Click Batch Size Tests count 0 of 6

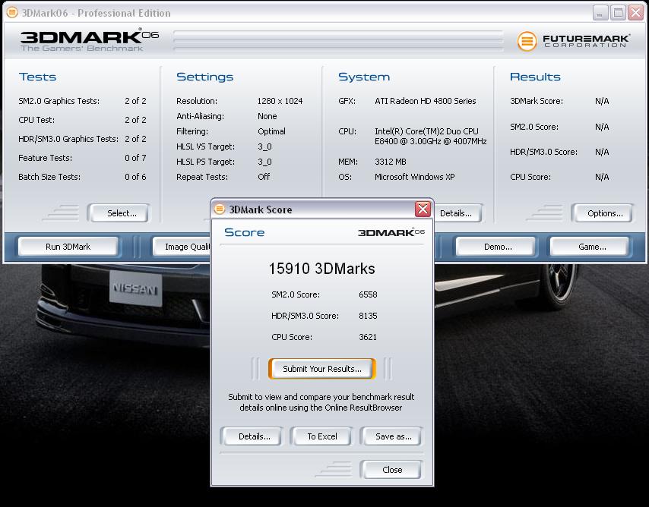(135, 177)
